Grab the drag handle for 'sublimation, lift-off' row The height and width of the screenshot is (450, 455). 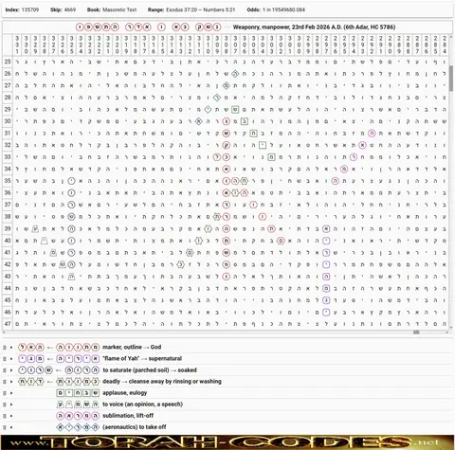coord(5,416)
